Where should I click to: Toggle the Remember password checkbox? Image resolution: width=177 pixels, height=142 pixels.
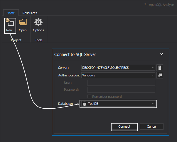click(x=90, y=97)
